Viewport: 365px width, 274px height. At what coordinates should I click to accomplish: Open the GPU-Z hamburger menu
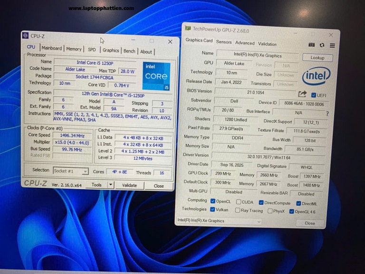[332, 45]
